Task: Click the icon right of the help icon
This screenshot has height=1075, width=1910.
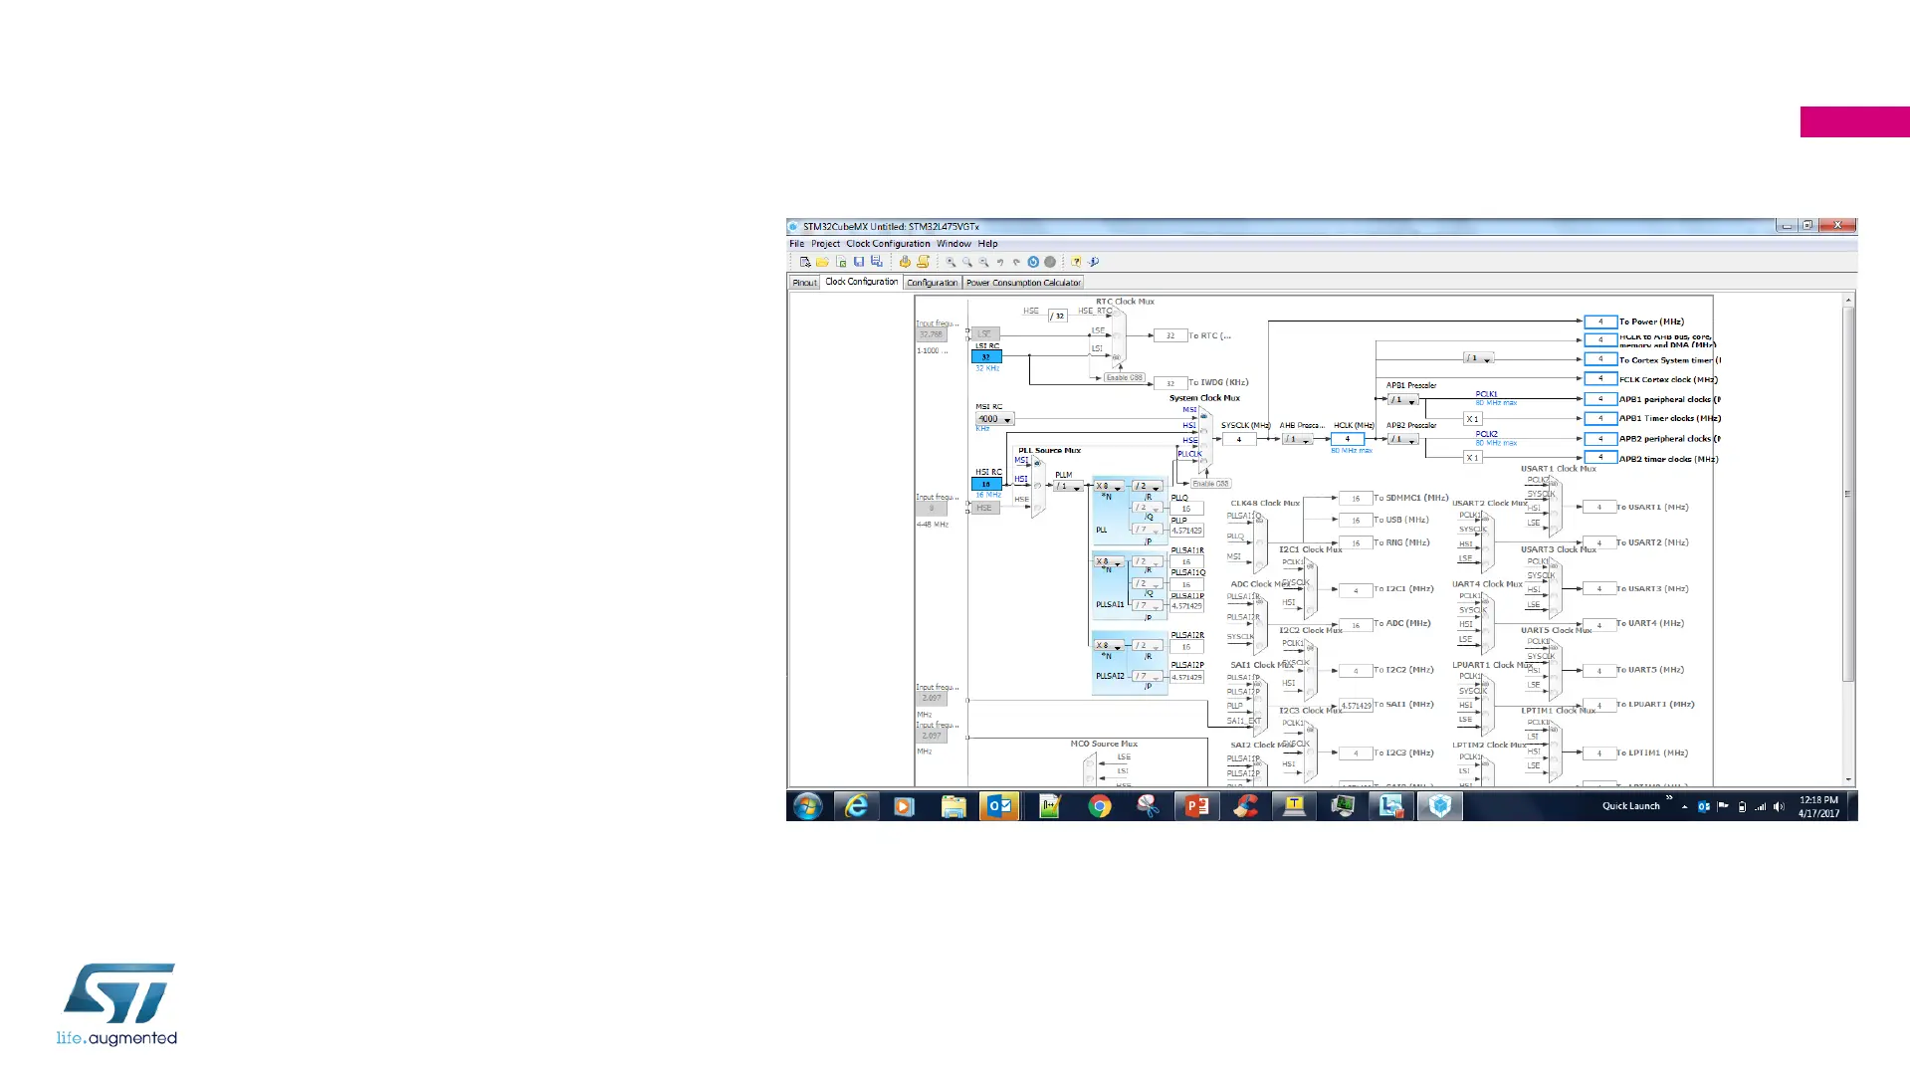Action: 1093,262
